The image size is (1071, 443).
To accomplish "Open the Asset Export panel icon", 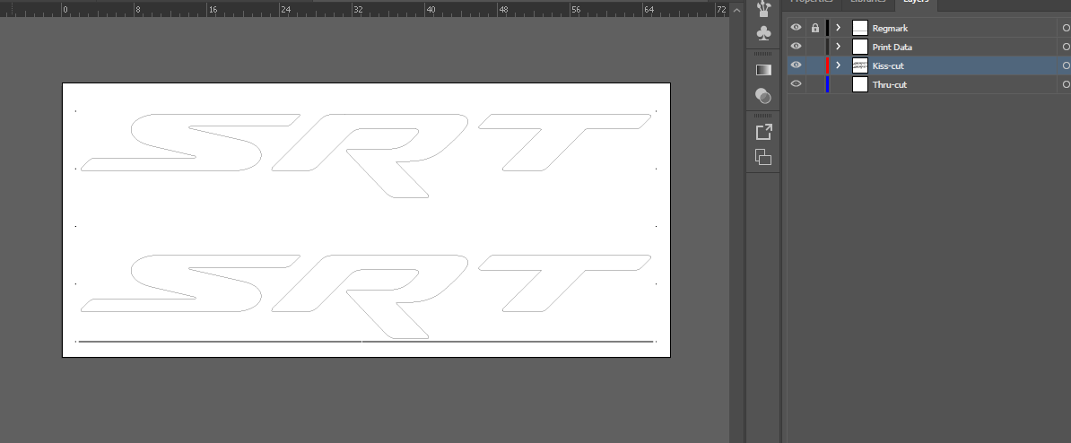I will [x=763, y=132].
